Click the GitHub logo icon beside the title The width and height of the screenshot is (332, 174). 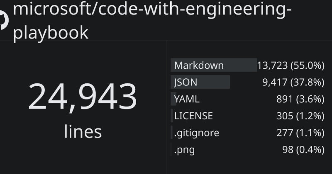(x=4, y=20)
